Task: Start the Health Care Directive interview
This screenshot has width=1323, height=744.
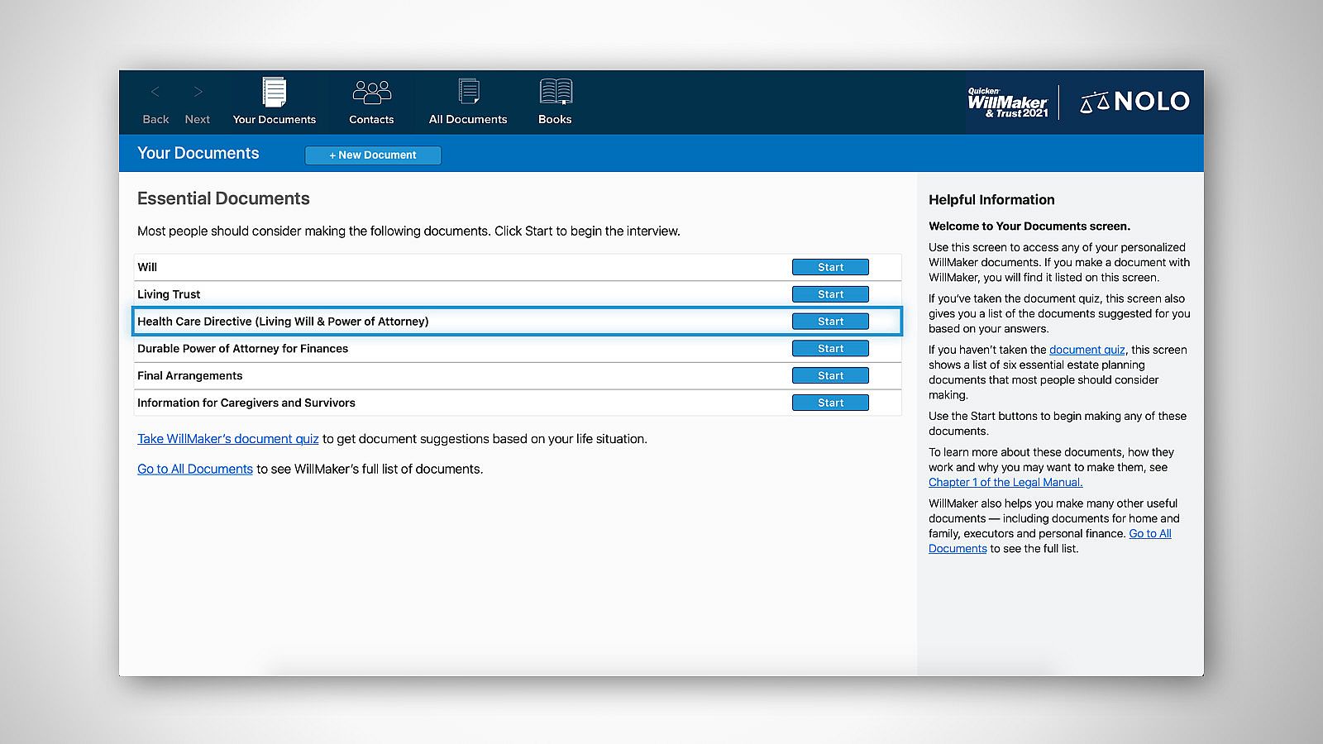Action: [830, 322]
